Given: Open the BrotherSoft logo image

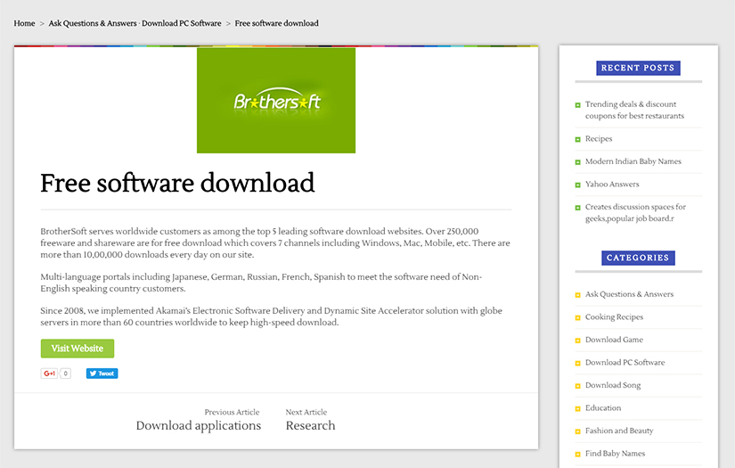Looking at the screenshot, I should (x=276, y=101).
